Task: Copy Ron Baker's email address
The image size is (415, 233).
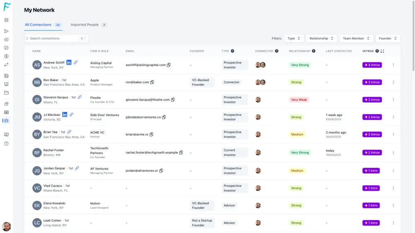Action: 152,82
